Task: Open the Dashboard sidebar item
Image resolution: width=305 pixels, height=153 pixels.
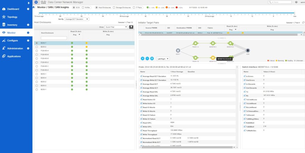Action: coord(13,9)
